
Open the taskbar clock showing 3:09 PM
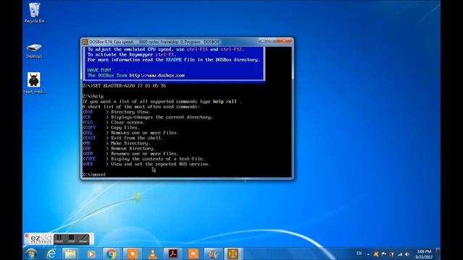424,254
